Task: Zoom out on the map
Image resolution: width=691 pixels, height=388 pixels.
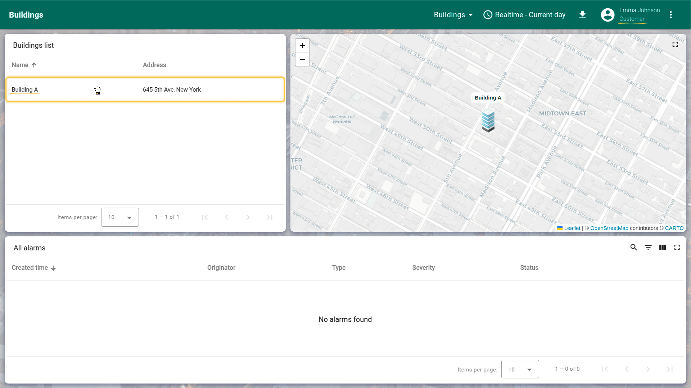Action: coord(302,59)
